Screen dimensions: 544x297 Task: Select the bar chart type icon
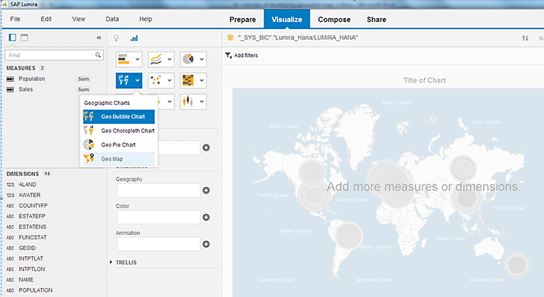(x=124, y=59)
